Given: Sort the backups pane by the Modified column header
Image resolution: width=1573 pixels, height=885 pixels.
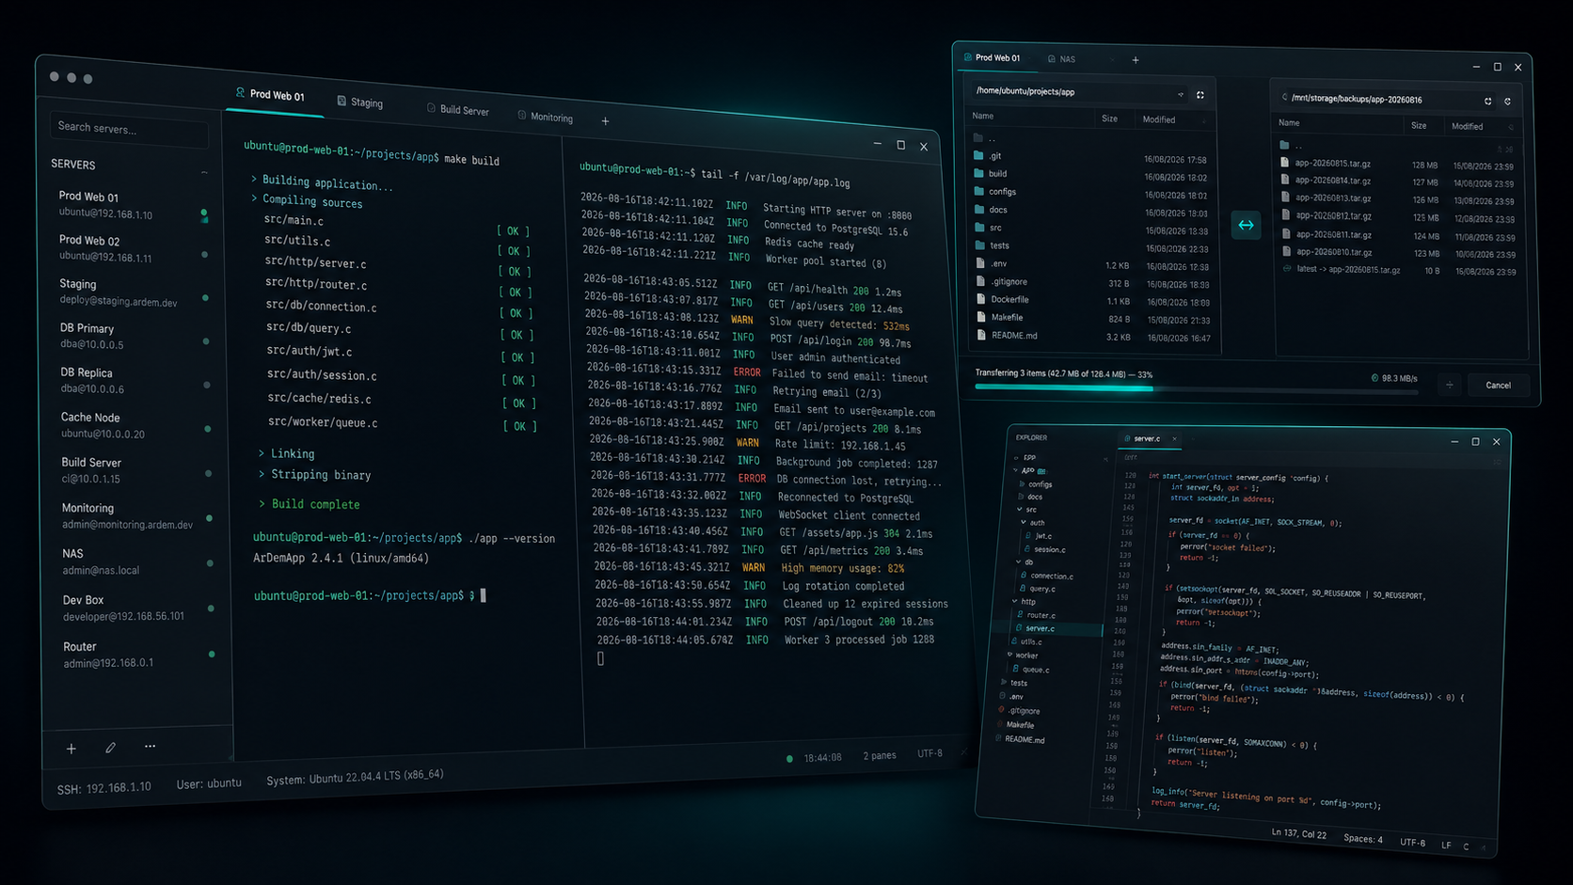Looking at the screenshot, I should [x=1467, y=126].
